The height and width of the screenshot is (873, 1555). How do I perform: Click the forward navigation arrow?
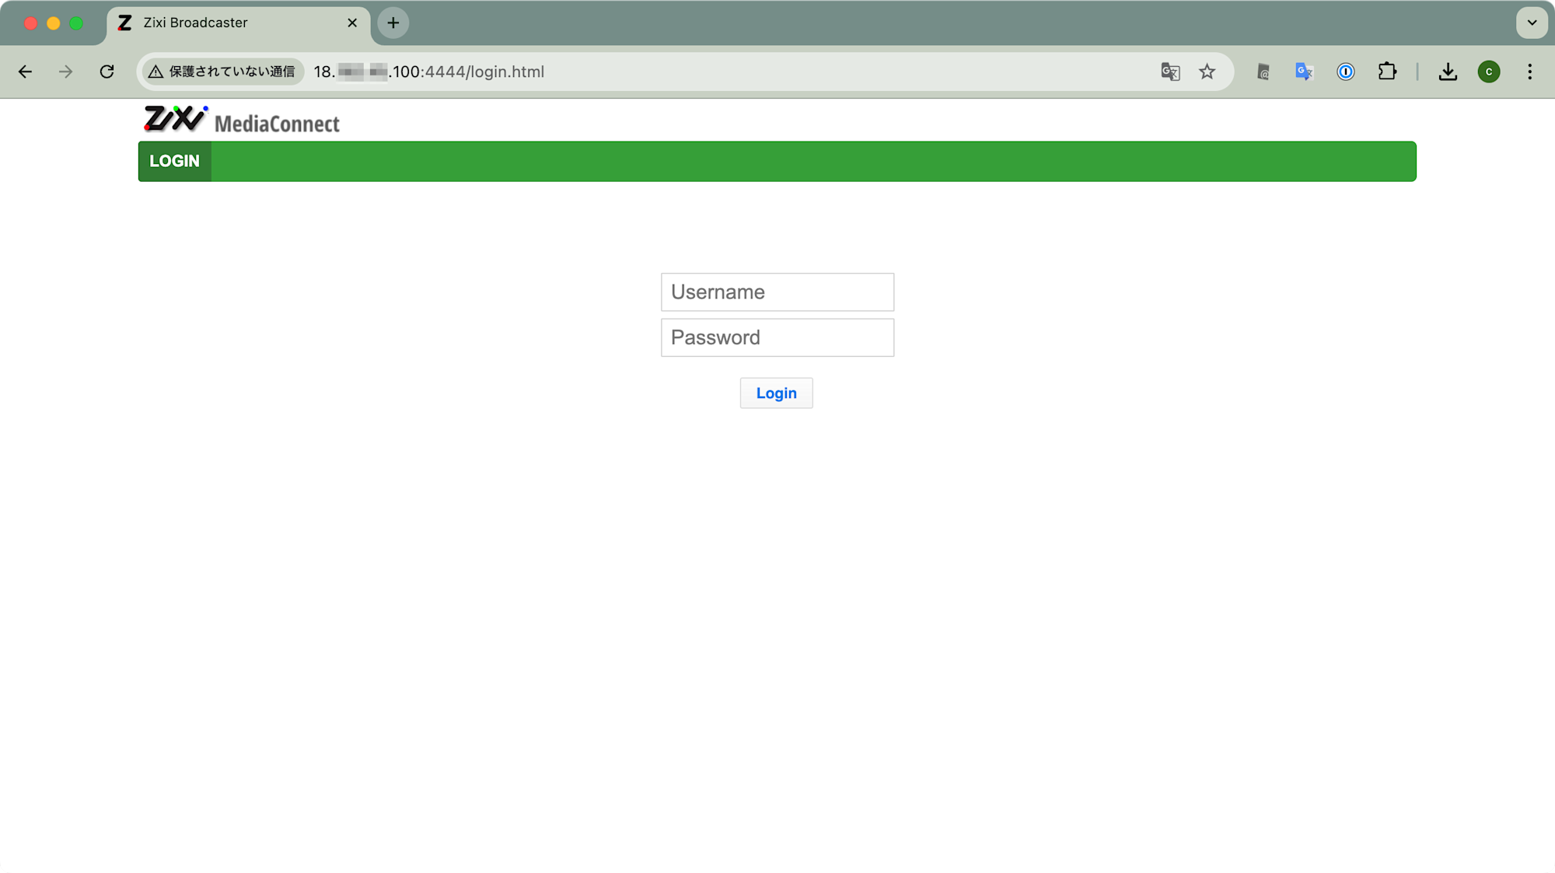click(x=66, y=72)
